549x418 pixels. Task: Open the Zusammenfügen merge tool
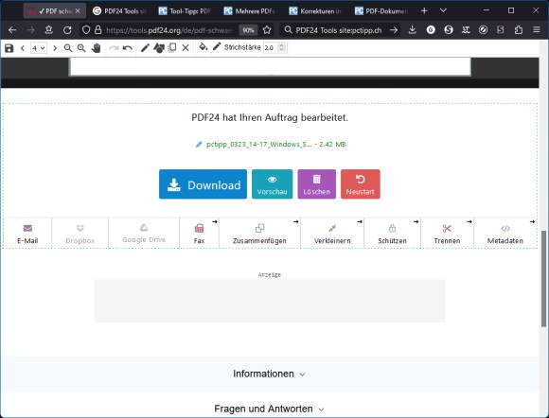click(x=259, y=234)
